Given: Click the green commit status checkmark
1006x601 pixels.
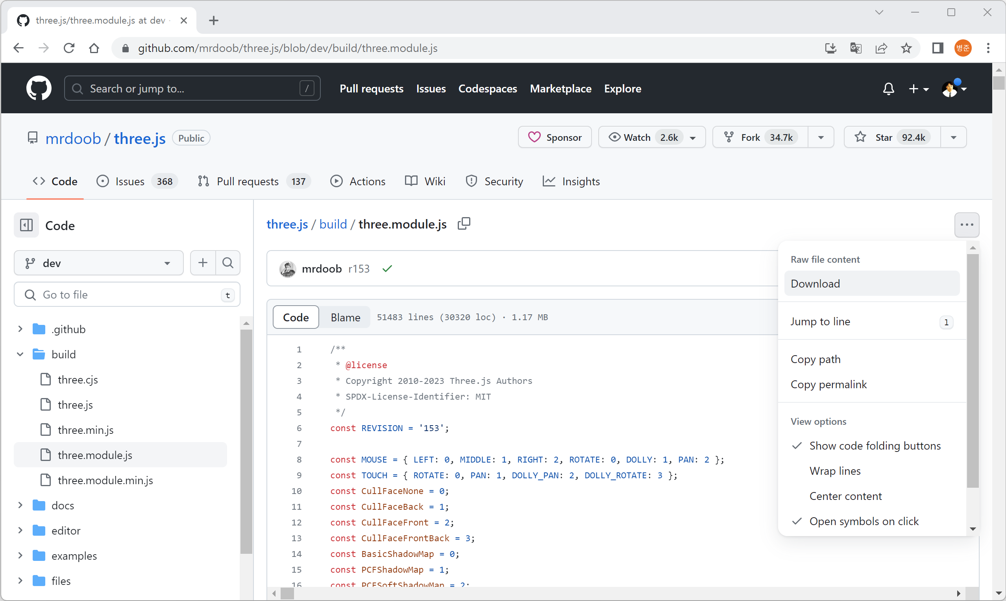Looking at the screenshot, I should (x=387, y=269).
